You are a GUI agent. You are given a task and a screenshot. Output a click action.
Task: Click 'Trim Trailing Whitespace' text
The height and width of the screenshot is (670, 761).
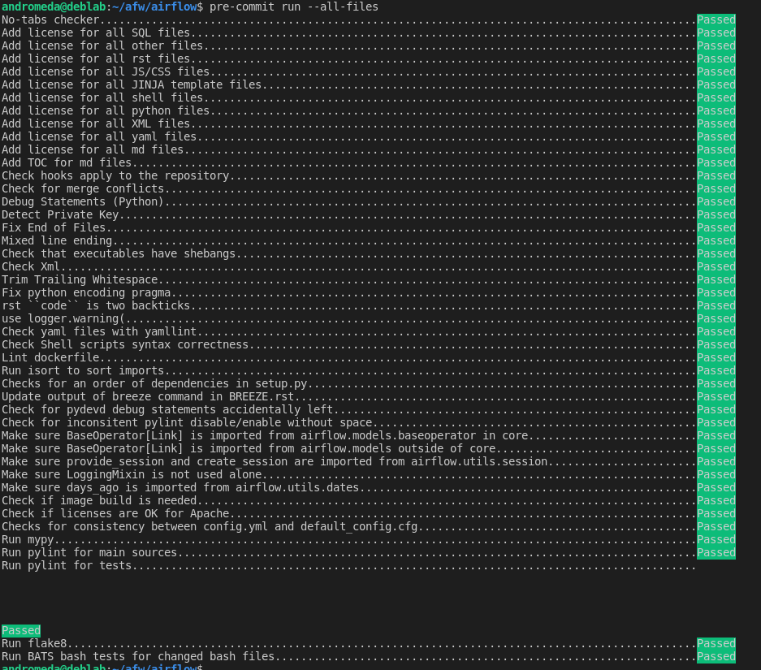(80, 280)
